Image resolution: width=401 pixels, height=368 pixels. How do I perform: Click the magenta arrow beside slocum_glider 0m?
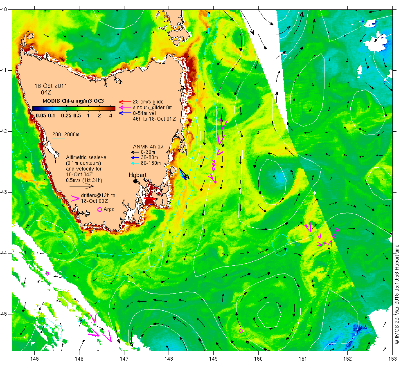[x=125, y=107]
